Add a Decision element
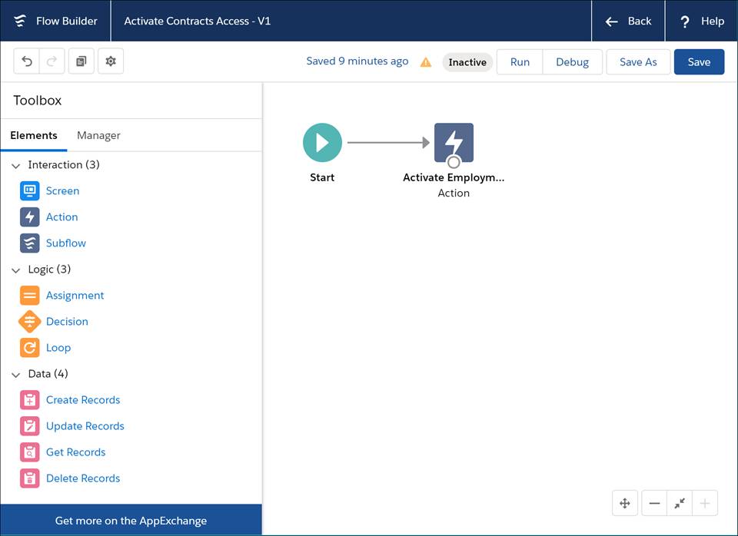The width and height of the screenshot is (738, 536). (x=28, y=321)
